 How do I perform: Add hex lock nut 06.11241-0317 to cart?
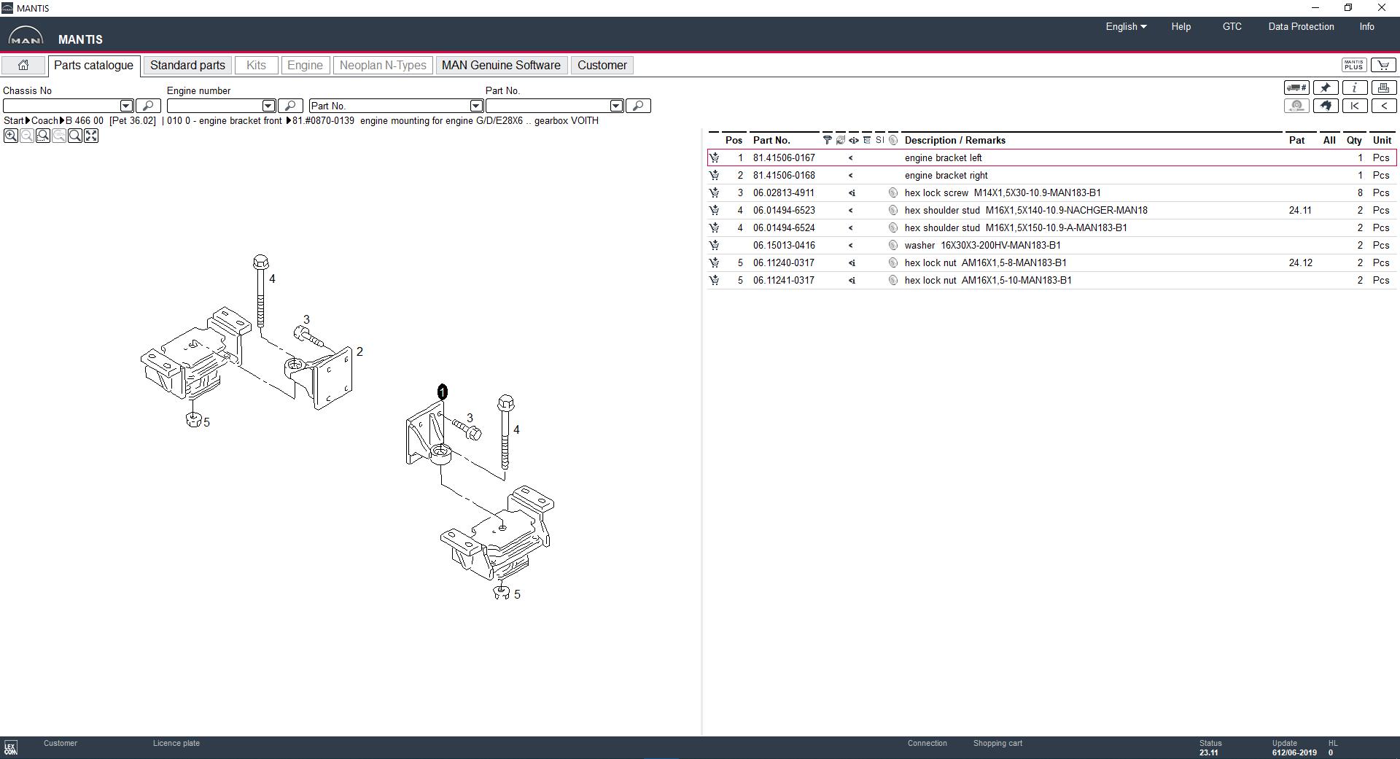[x=714, y=280]
